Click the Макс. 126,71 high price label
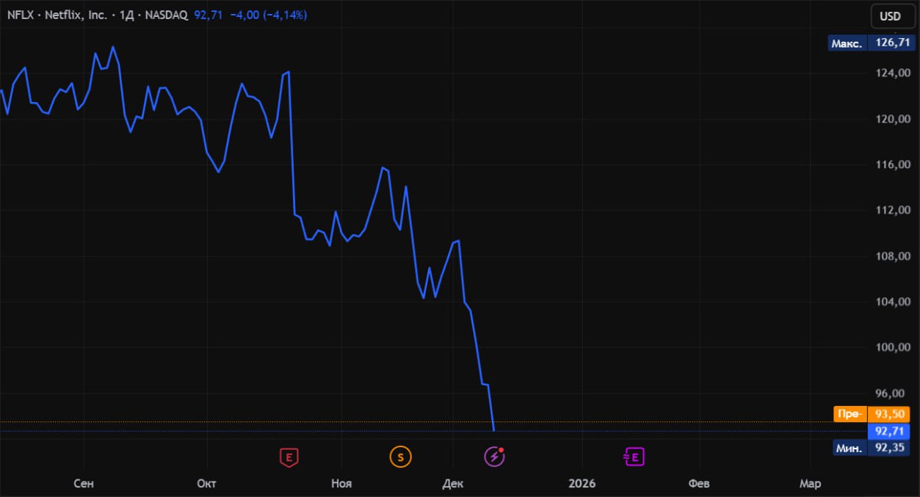This screenshot has height=497, width=920. pos(874,43)
